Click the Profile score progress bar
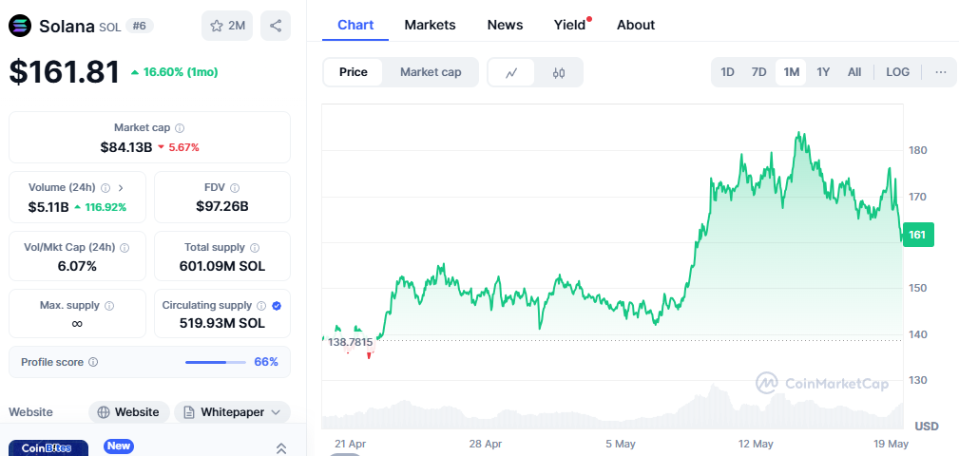 (x=216, y=362)
